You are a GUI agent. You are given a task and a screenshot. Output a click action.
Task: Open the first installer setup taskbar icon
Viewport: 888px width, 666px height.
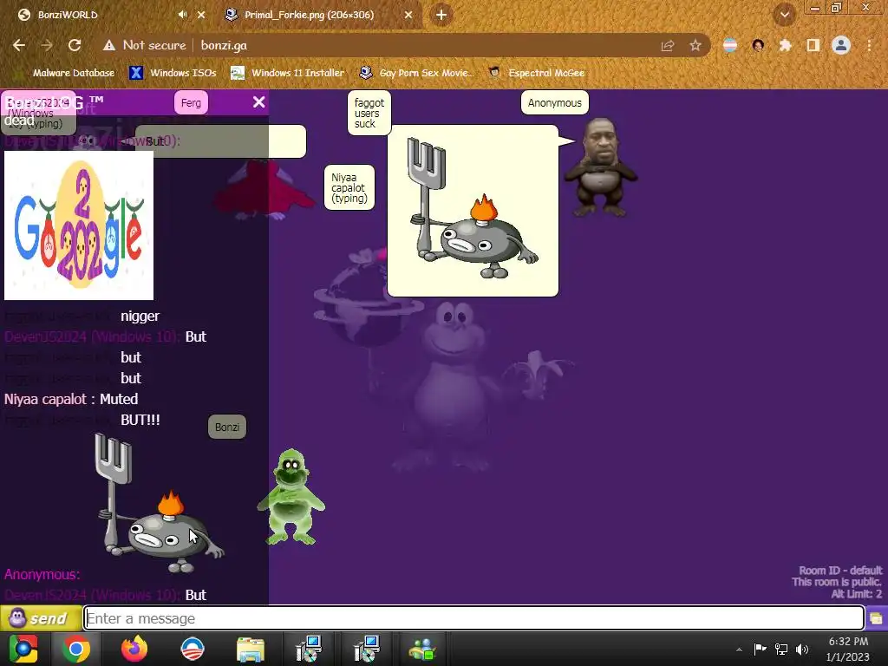coord(309,649)
